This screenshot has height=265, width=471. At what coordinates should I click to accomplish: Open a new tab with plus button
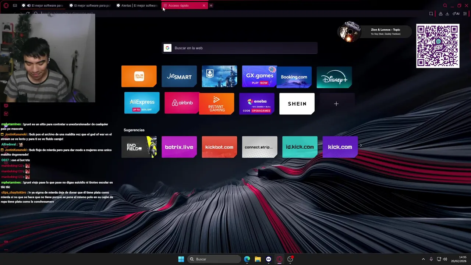[x=211, y=6]
